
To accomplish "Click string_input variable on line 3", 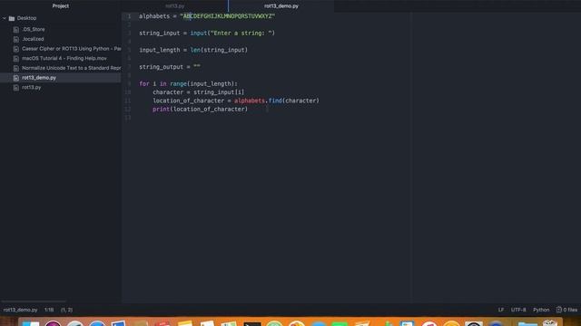I will 160,34.
